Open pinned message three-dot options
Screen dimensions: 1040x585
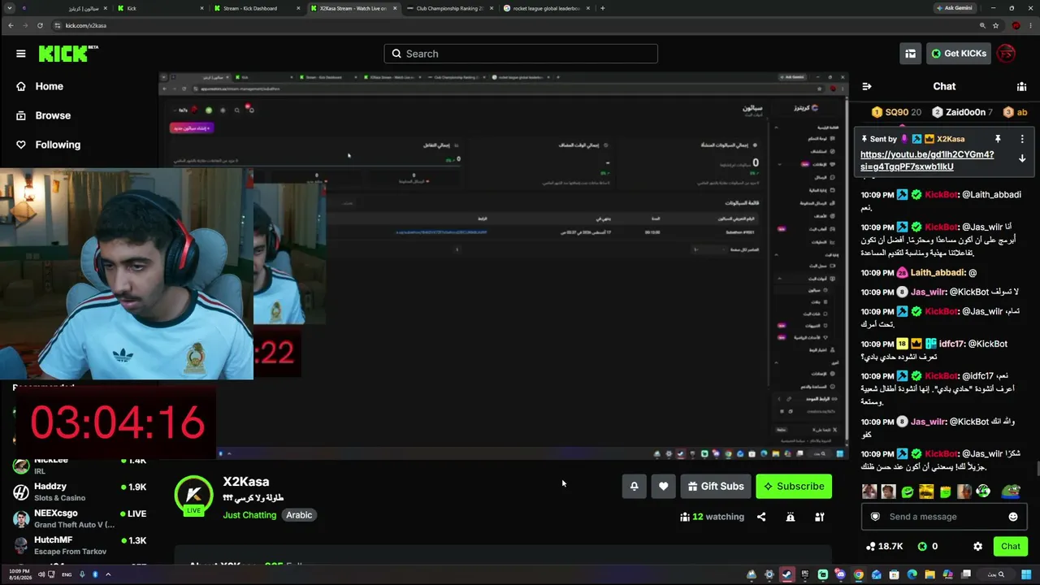tap(1022, 139)
